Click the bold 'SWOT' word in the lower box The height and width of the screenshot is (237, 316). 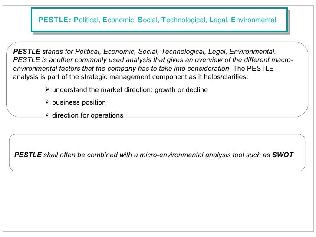(283, 155)
